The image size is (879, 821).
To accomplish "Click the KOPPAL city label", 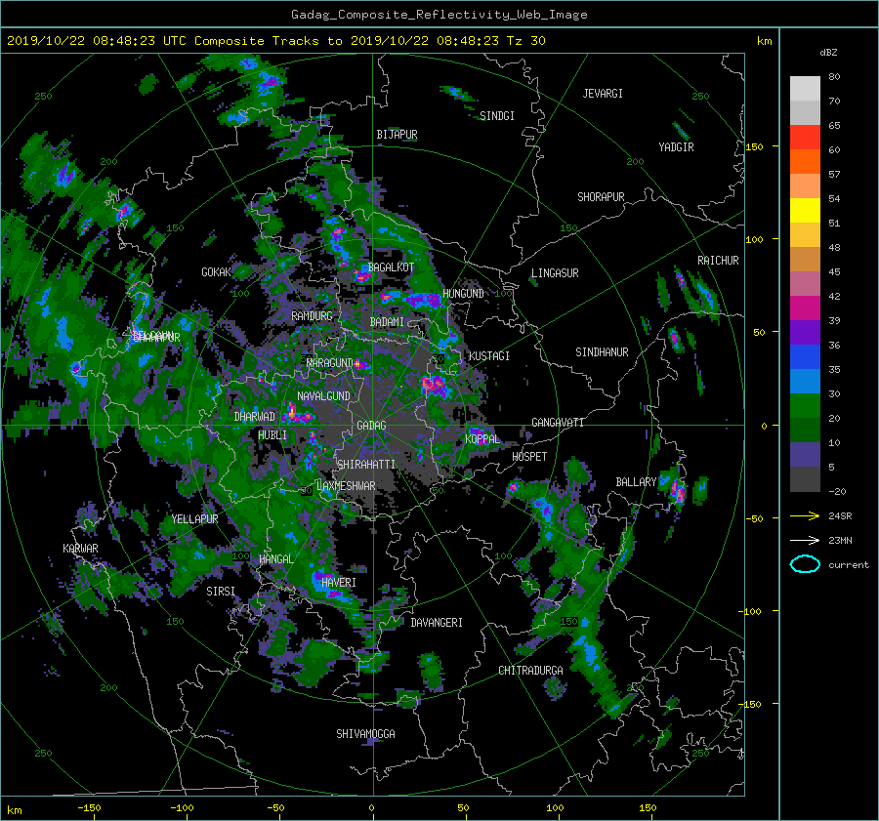I will [x=482, y=439].
